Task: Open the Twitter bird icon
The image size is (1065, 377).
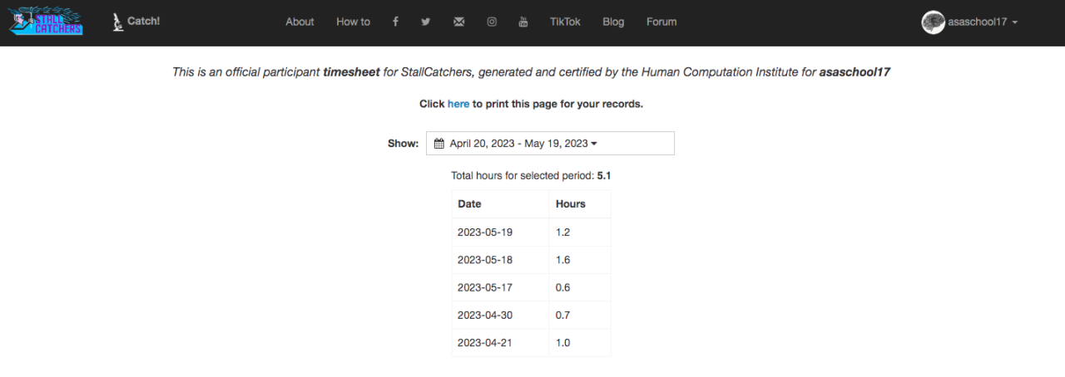Action: [426, 22]
